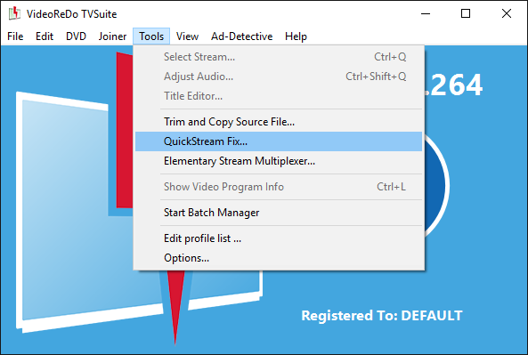Choose the Title Editor... menu entry
This screenshot has height=355, width=528.
point(279,96)
